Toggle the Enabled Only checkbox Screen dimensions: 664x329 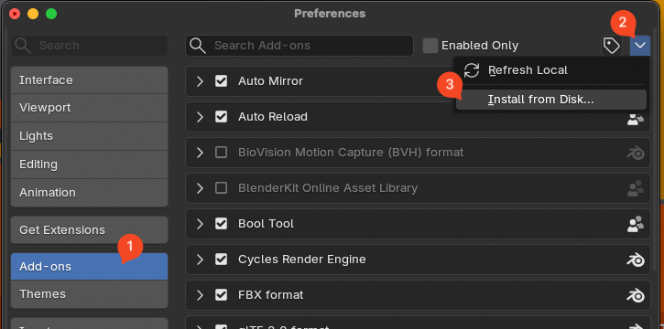tap(430, 46)
